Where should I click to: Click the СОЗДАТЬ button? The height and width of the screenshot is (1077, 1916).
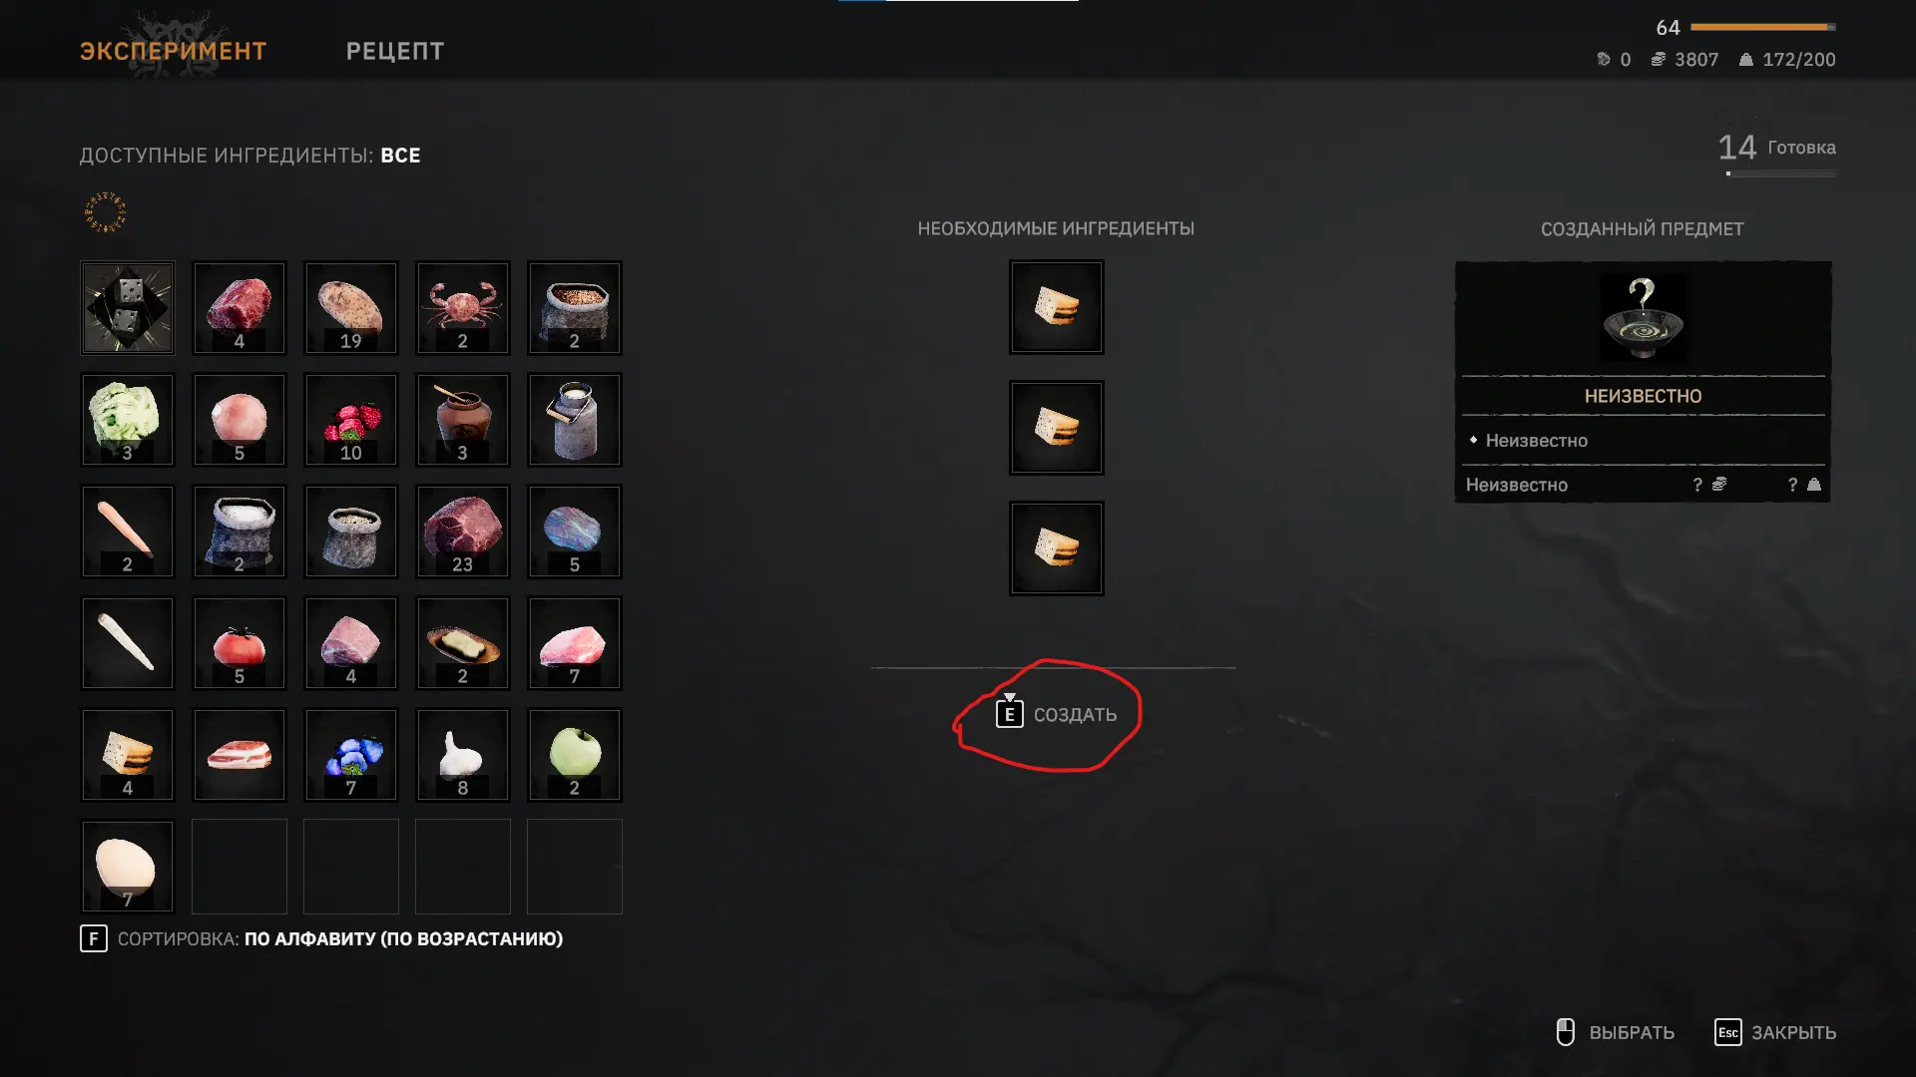pos(1056,714)
